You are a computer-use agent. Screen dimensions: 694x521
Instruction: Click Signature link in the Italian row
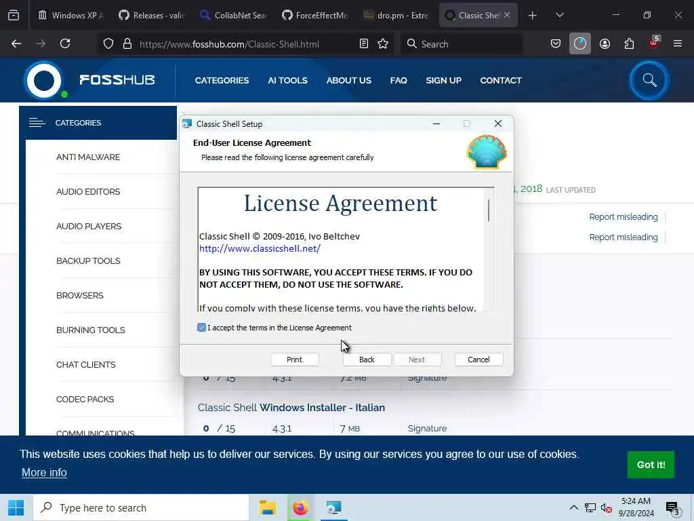pos(427,429)
